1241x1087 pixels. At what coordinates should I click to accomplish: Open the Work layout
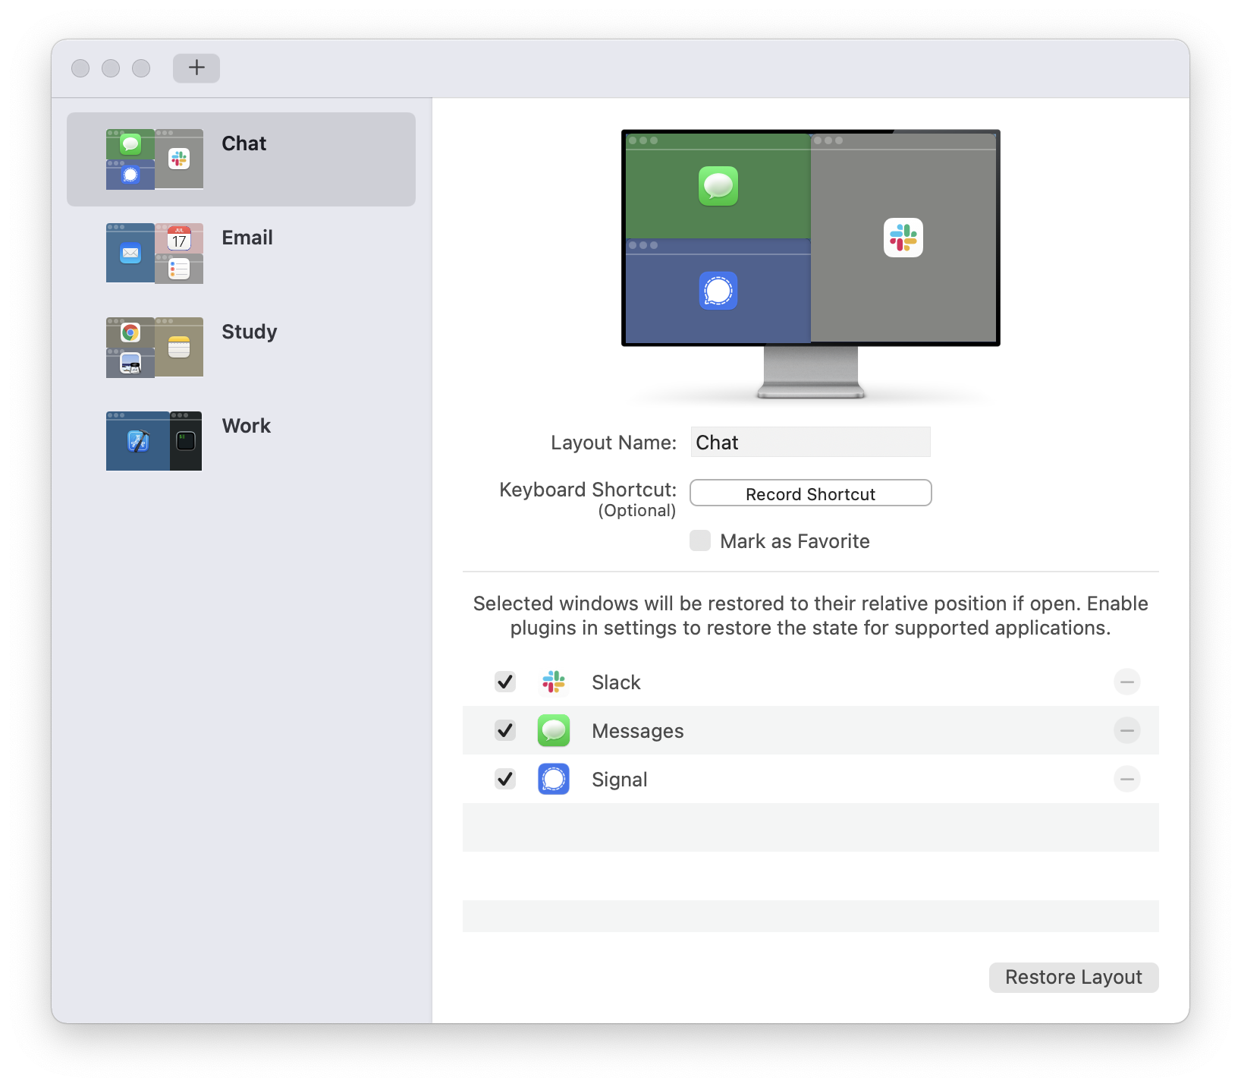[241, 442]
